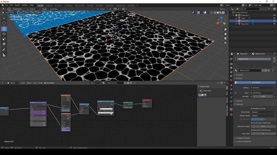This screenshot has width=277, height=155.
Task: Adjust the emission Strength slider
Action: tap(263, 96)
